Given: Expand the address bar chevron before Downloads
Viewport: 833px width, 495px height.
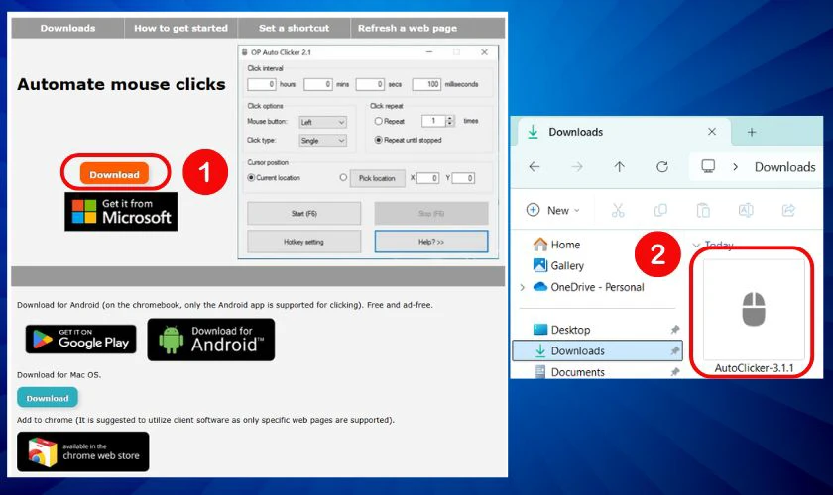Looking at the screenshot, I should coord(736,167).
